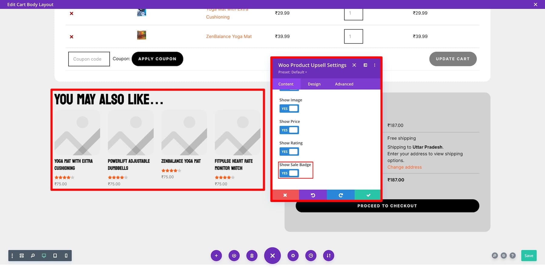
Task: Select the tablet view mode
Action: point(55,256)
